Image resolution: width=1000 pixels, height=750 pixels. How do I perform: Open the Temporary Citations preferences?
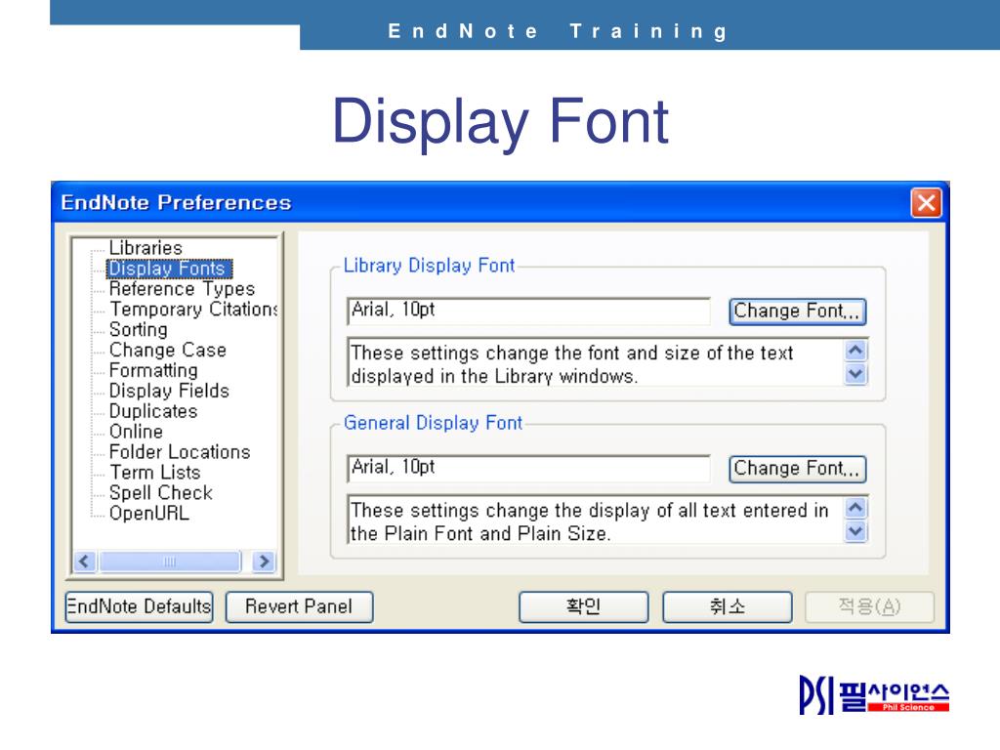click(x=194, y=310)
